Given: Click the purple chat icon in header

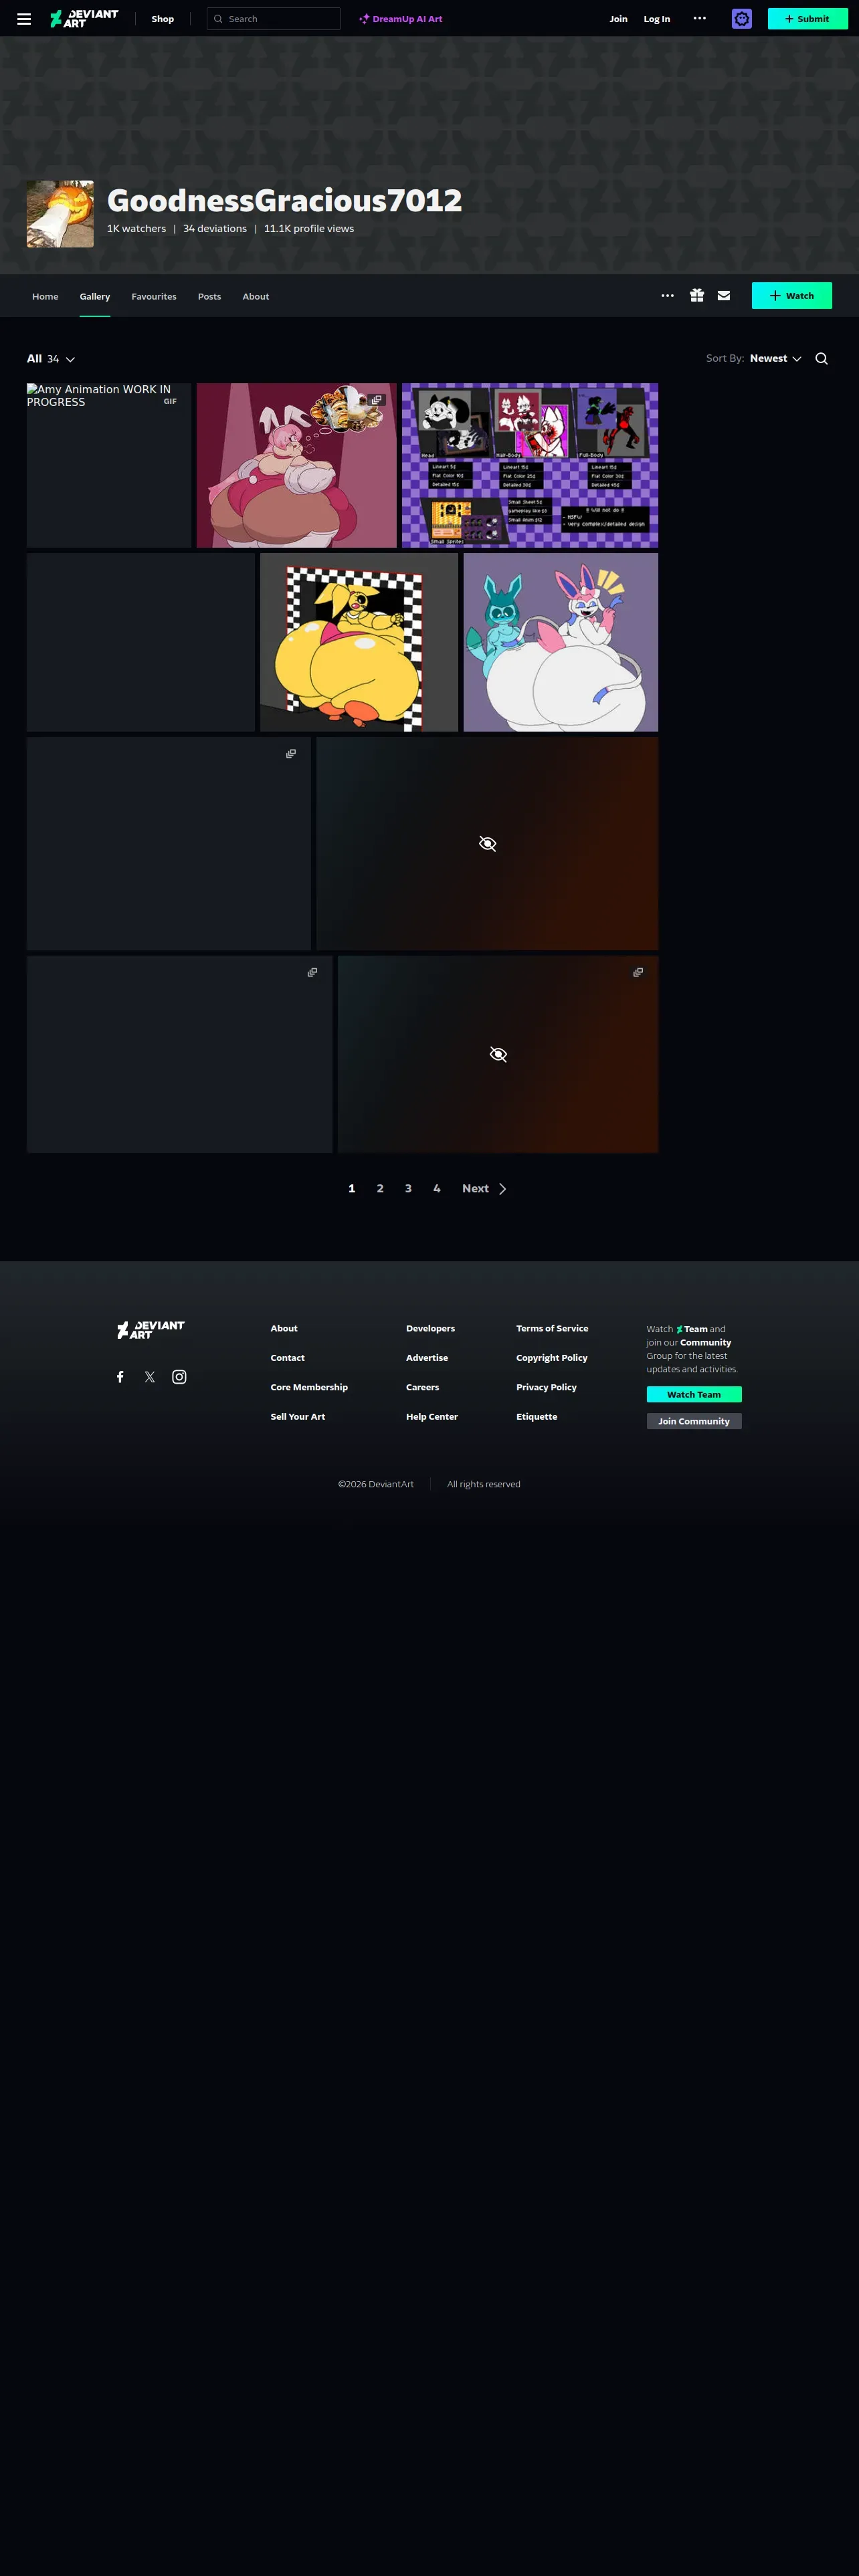Looking at the screenshot, I should (x=742, y=19).
